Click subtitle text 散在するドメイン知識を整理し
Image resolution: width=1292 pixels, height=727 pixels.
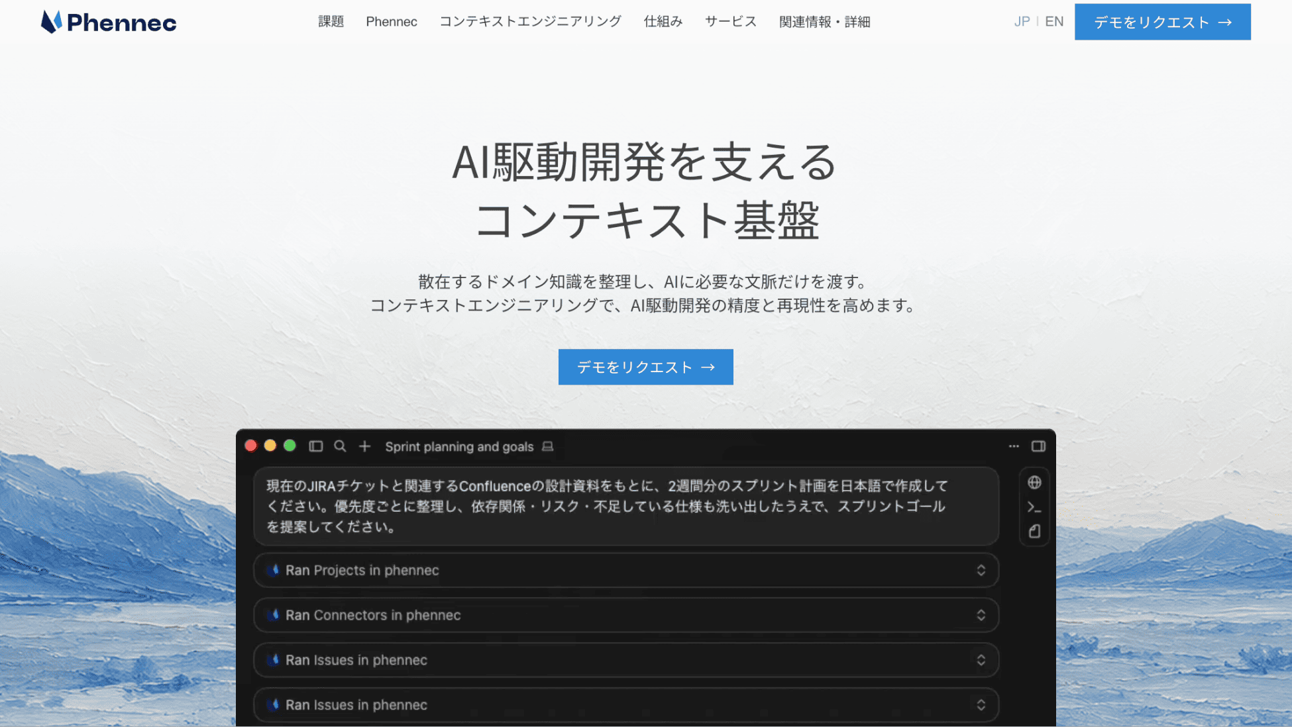point(532,282)
